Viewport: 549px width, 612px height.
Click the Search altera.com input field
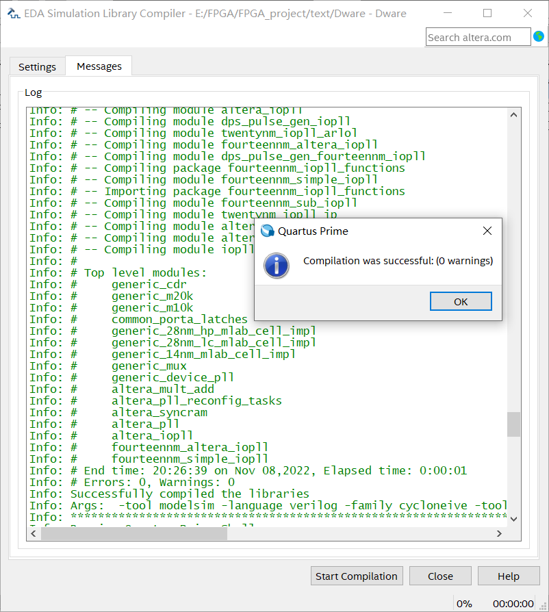coord(478,37)
